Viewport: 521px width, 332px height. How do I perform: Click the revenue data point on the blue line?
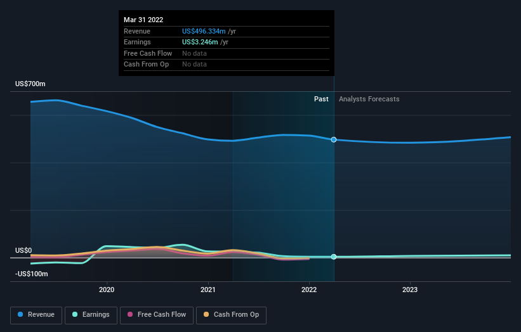click(334, 139)
